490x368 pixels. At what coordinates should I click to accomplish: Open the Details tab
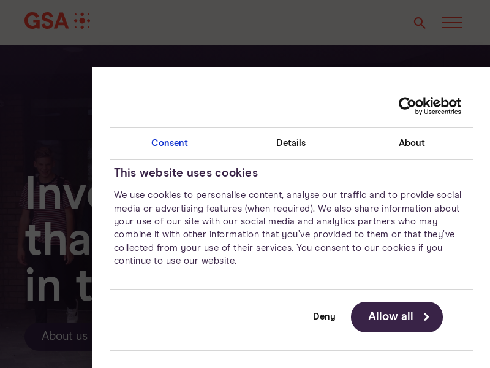291,143
